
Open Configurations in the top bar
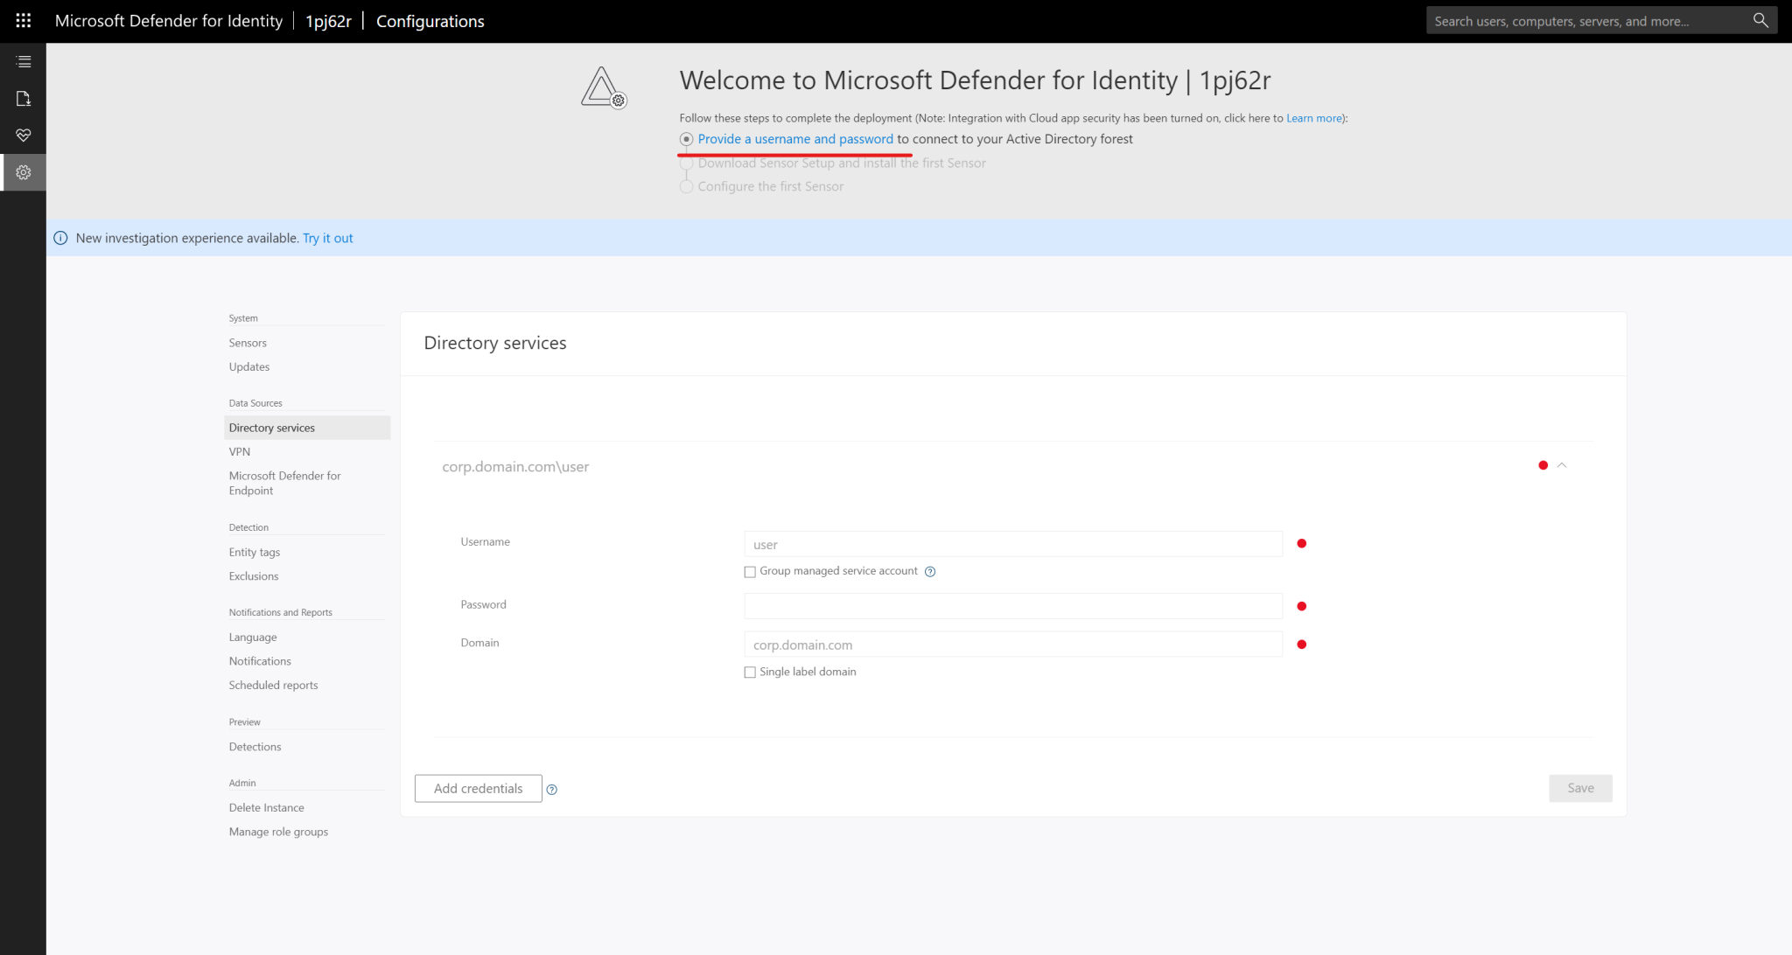430,21
